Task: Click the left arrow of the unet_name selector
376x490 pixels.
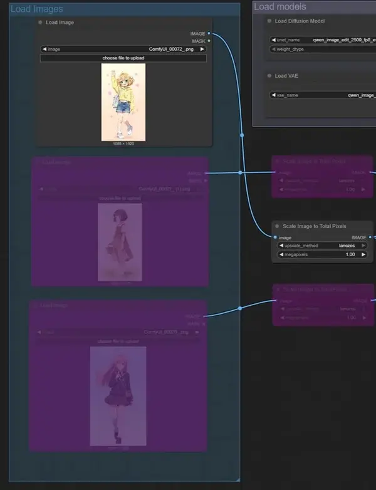Action: [x=273, y=40]
